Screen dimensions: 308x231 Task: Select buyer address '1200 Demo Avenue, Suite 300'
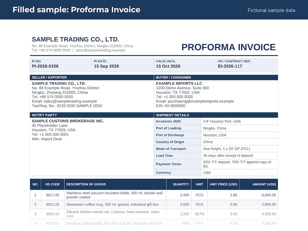(x=182, y=88)
